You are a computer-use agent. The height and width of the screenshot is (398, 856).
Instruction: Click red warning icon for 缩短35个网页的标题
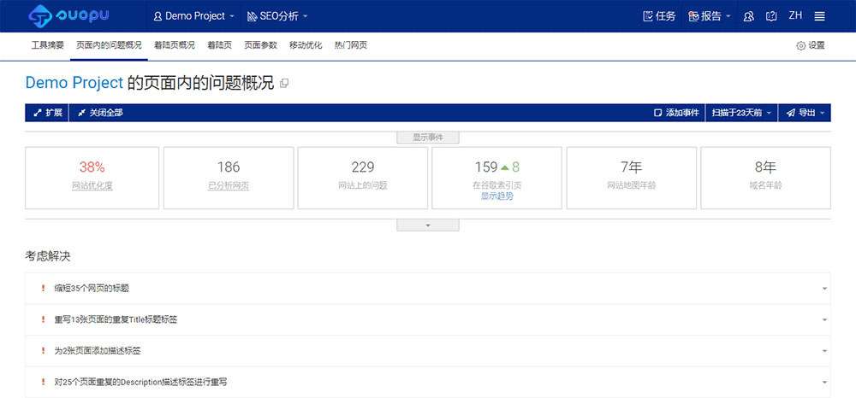click(43, 288)
